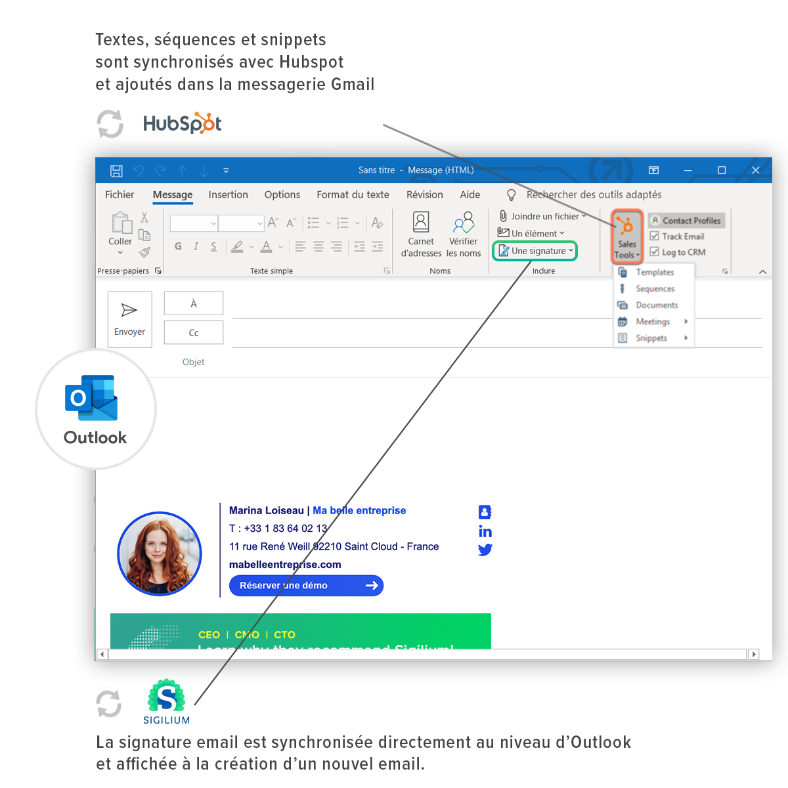Open HubSpot Sales Tools button
The height and width of the screenshot is (788, 788).
click(627, 236)
